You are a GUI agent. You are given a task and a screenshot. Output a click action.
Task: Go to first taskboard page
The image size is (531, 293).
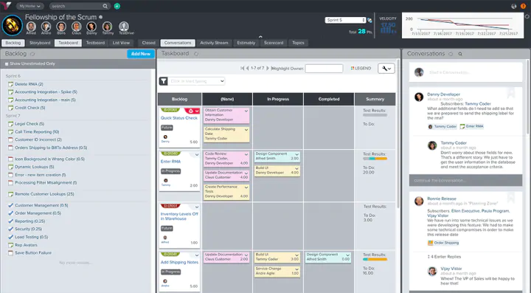tap(243, 68)
